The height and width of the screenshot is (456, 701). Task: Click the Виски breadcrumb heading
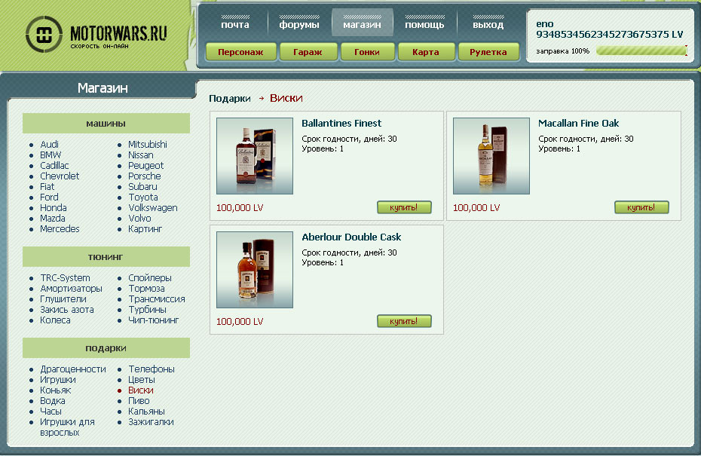286,98
